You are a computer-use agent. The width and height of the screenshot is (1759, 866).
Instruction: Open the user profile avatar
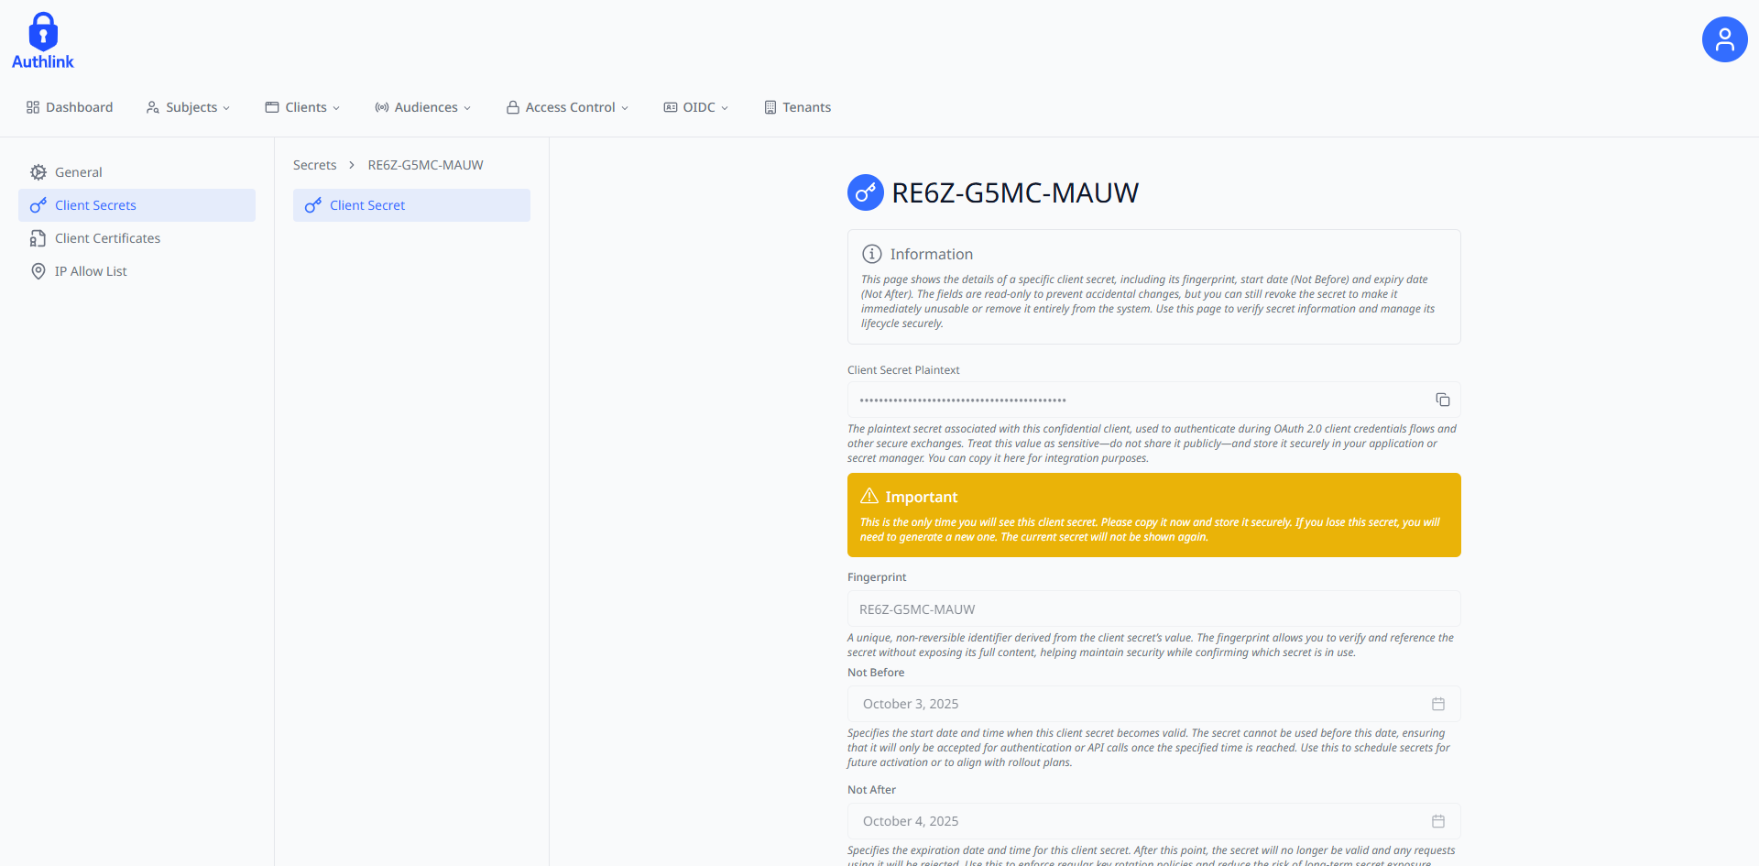point(1724,39)
